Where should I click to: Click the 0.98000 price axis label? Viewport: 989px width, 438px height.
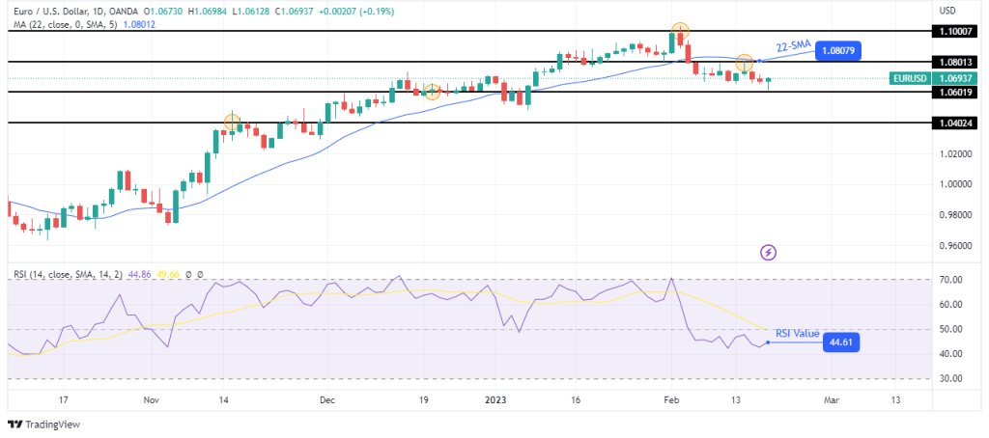point(953,215)
